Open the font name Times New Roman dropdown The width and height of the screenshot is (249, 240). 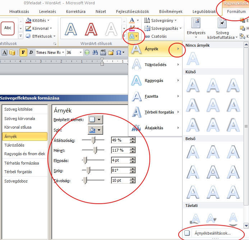pyautogui.click(x=63, y=52)
